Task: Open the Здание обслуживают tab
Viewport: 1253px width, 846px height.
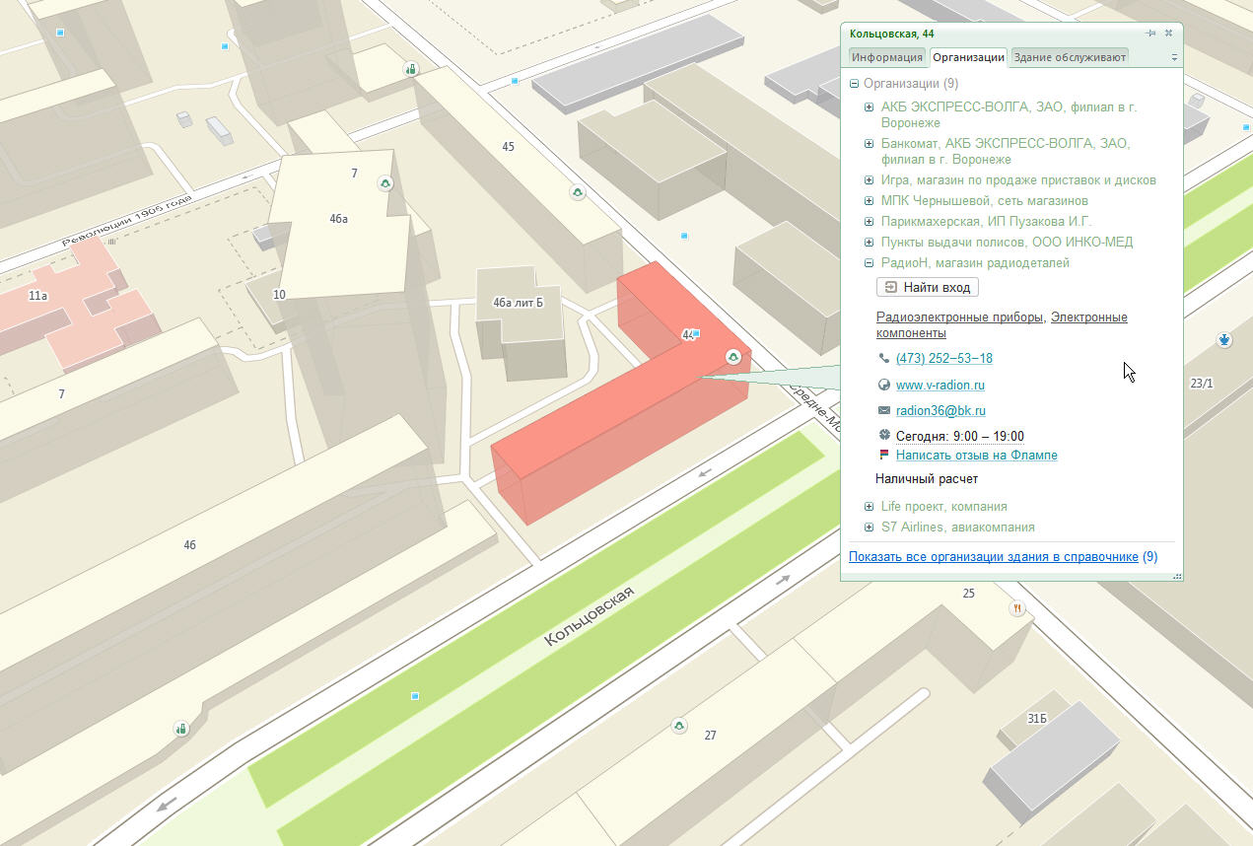Action: 1069,57
